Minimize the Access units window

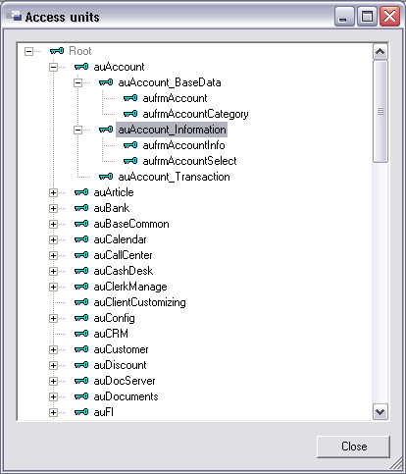click(x=344, y=16)
